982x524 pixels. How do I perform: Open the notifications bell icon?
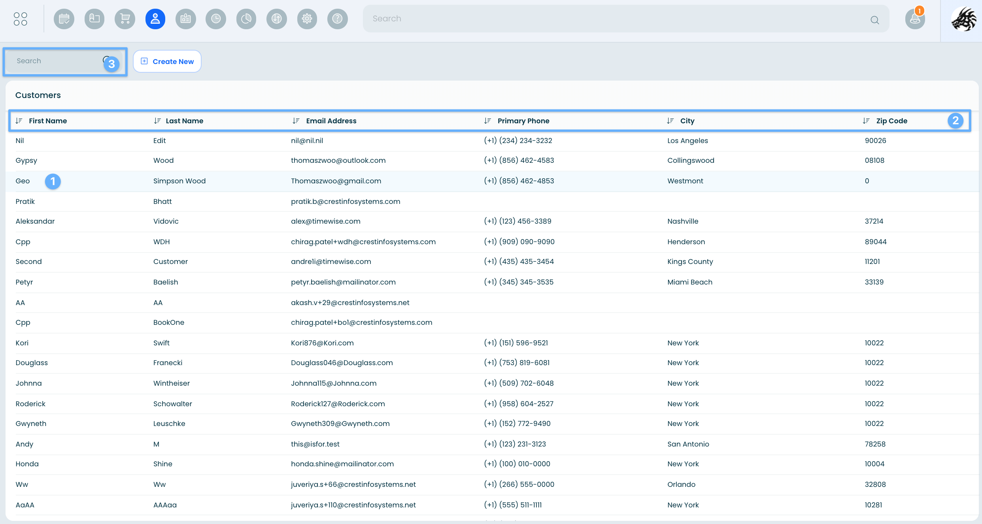click(915, 19)
